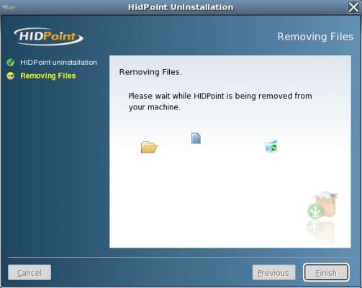362x288 pixels.
Task: Click the Cancel button
Action: (30, 272)
